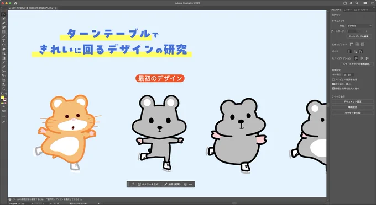Toggle rulers in 定規とグリッド row
376x205 pixels.
click(351, 45)
